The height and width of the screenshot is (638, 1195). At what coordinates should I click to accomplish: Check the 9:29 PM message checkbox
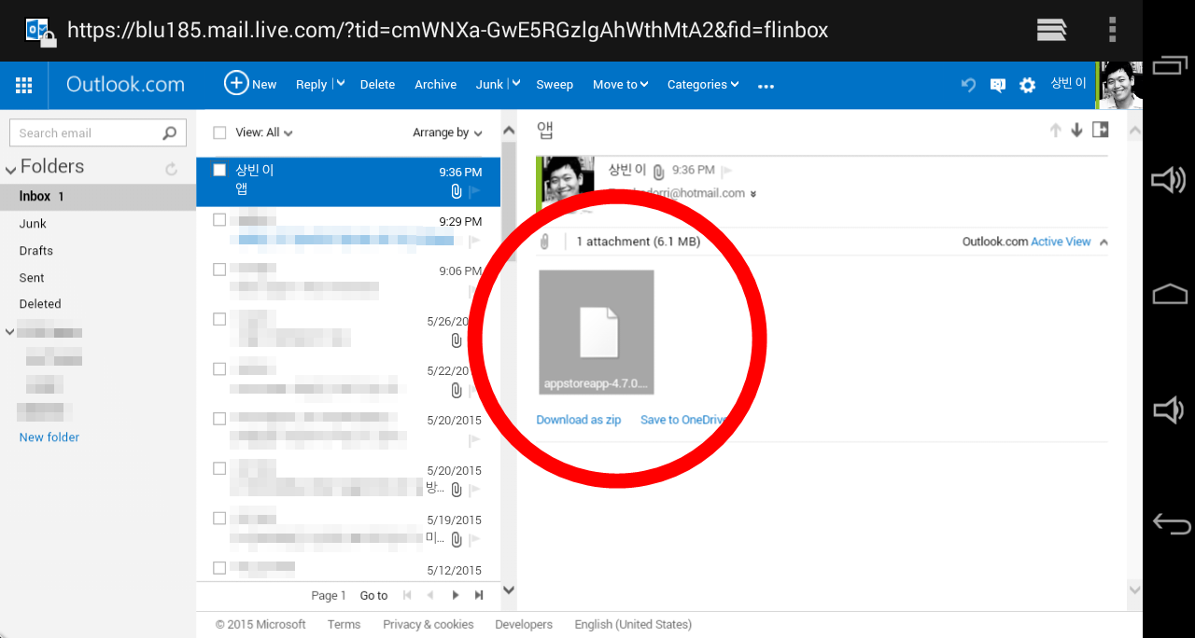point(219,220)
